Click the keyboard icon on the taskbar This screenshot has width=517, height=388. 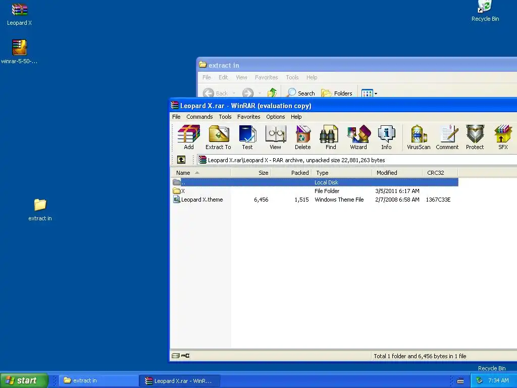pos(460,381)
